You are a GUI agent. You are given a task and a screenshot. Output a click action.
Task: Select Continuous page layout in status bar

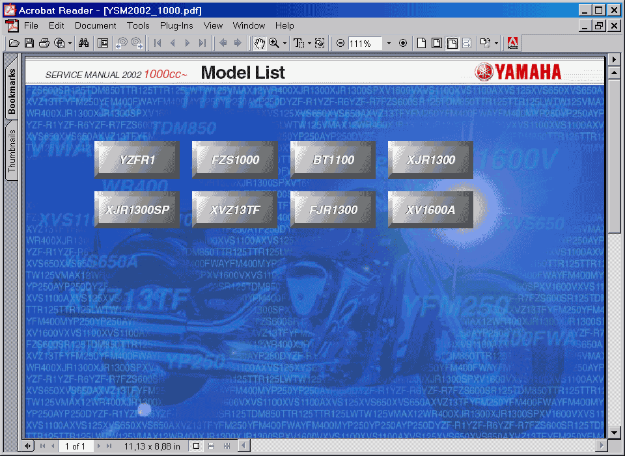tap(212, 446)
